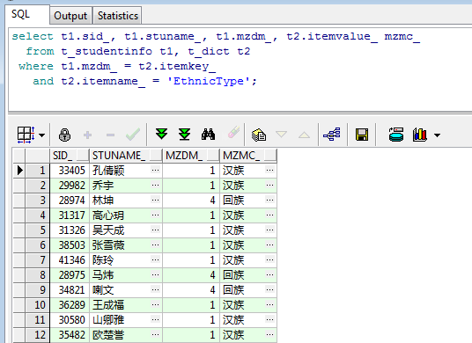Open ellipsis editor for name 高心玥
Screen dimensions: 472x343
(155, 215)
